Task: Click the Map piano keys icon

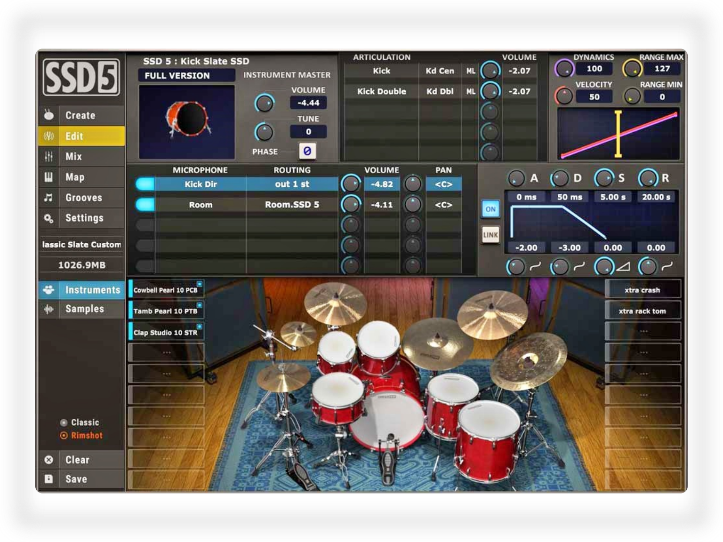Action: [x=49, y=177]
